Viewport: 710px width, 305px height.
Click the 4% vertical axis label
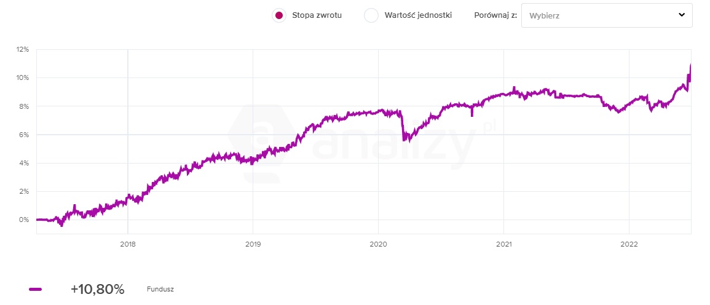[24, 163]
